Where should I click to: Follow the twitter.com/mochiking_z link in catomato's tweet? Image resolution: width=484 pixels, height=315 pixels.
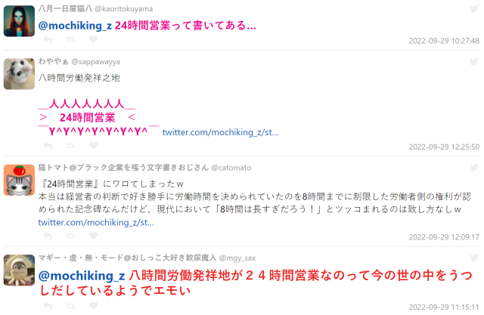tap(96, 223)
